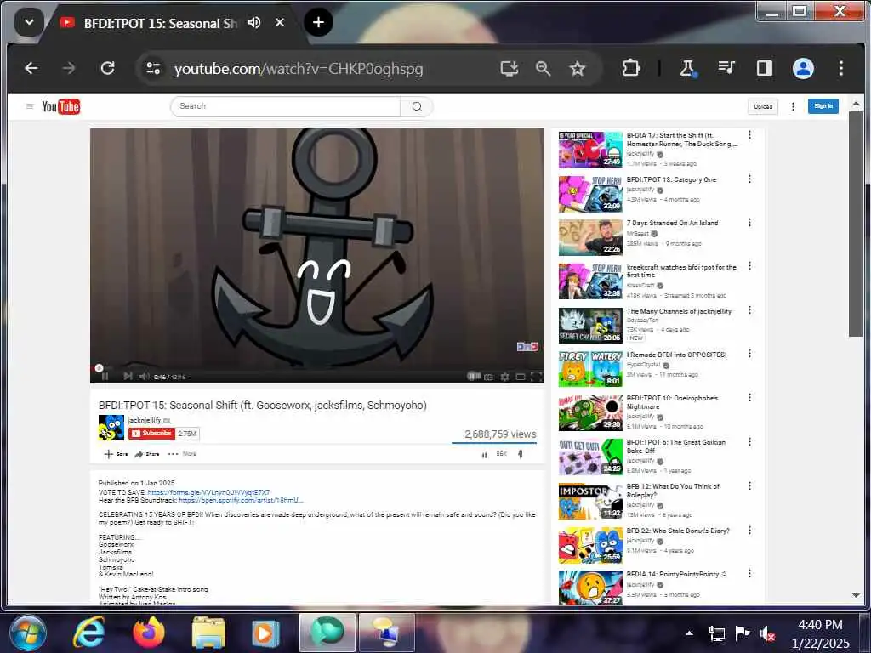Screen dimensions: 871x653
Task: Save the video with plus icon
Action: point(116,454)
